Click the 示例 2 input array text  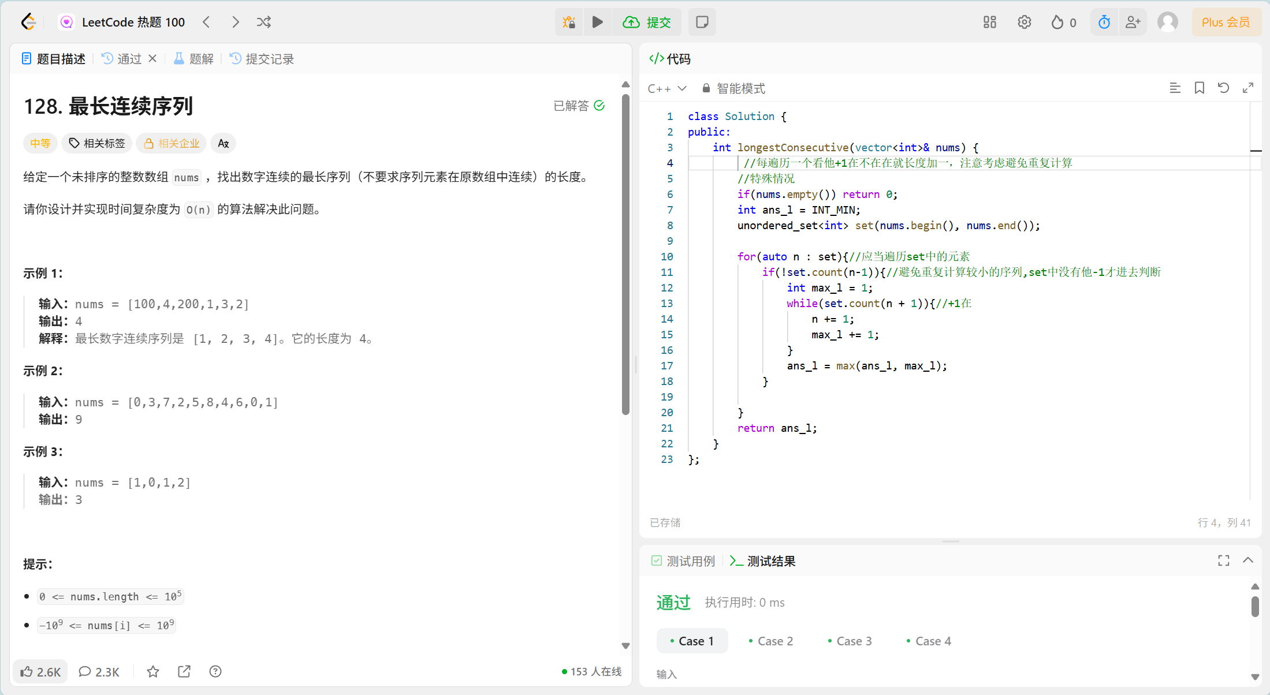pos(203,402)
